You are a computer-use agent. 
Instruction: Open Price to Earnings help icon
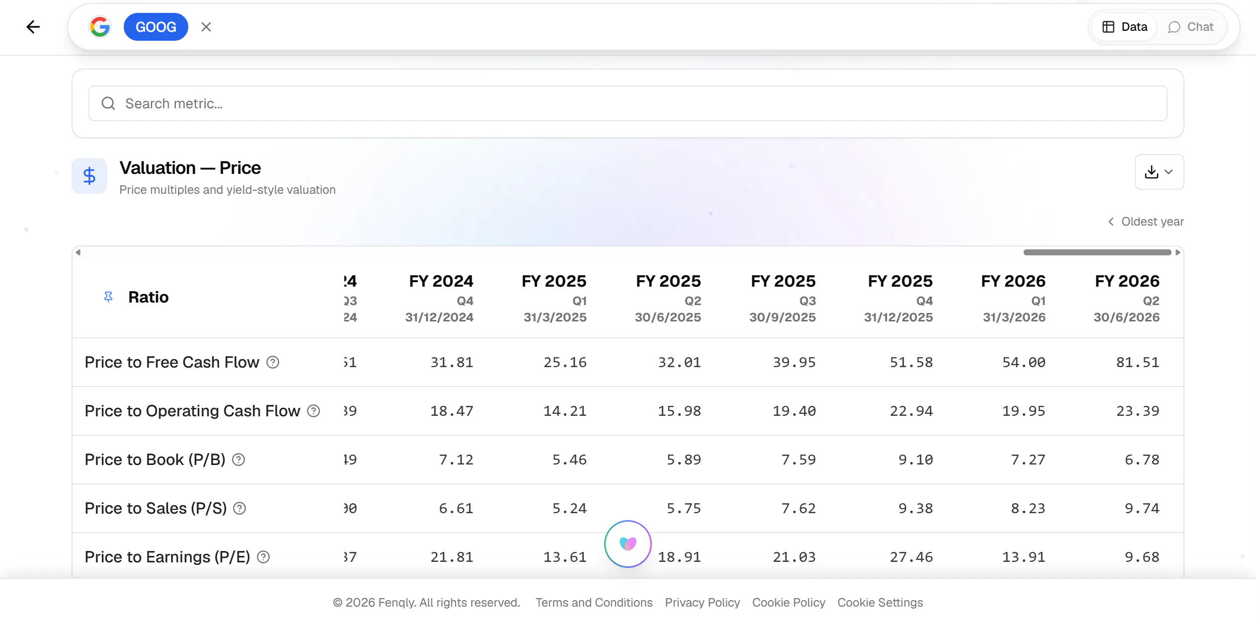263,557
